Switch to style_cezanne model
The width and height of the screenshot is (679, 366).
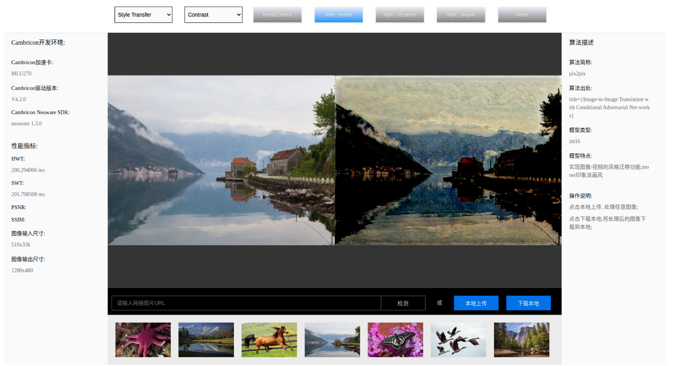tap(399, 15)
